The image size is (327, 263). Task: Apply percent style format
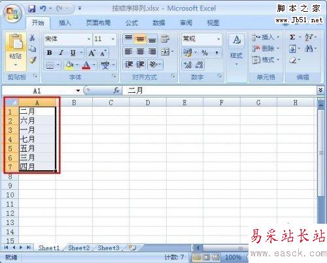tap(205, 53)
